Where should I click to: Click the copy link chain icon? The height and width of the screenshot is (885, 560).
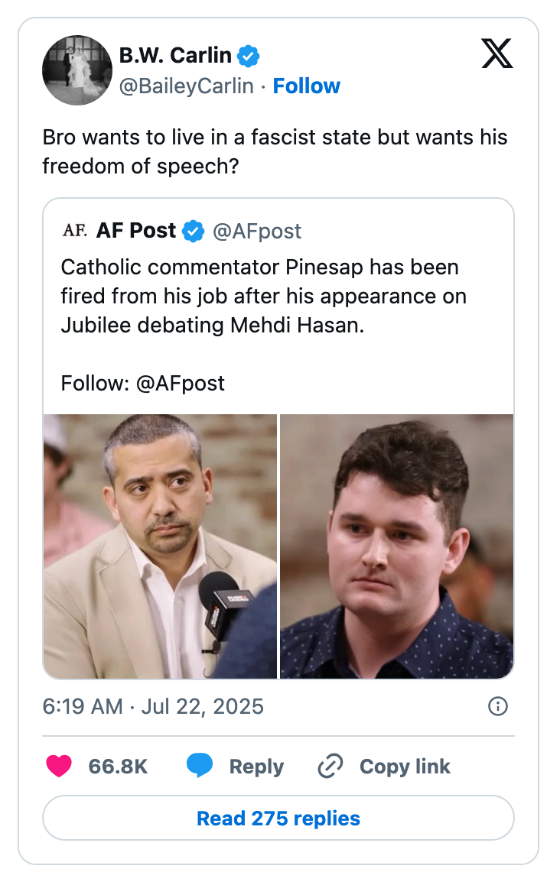(x=330, y=767)
